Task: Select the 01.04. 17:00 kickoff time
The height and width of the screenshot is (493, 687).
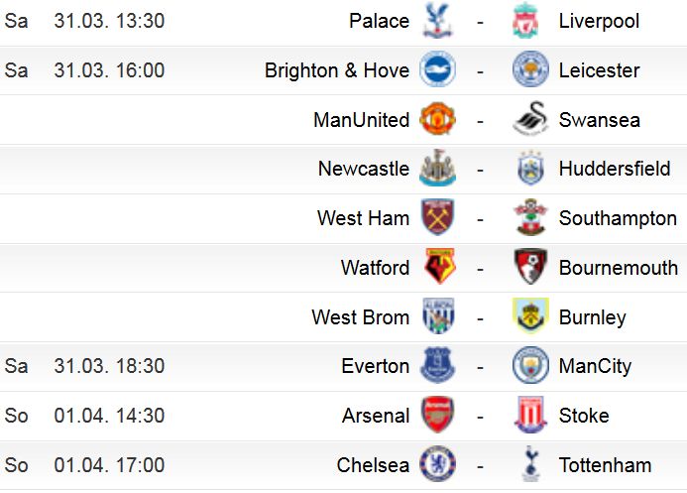Action: (109, 465)
